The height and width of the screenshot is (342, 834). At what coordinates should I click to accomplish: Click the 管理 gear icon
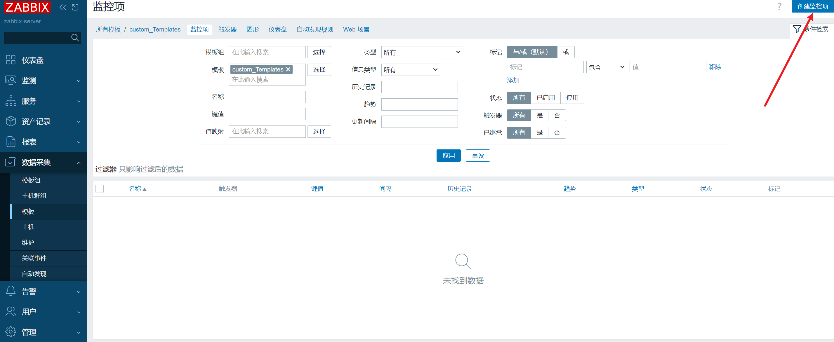pos(11,332)
